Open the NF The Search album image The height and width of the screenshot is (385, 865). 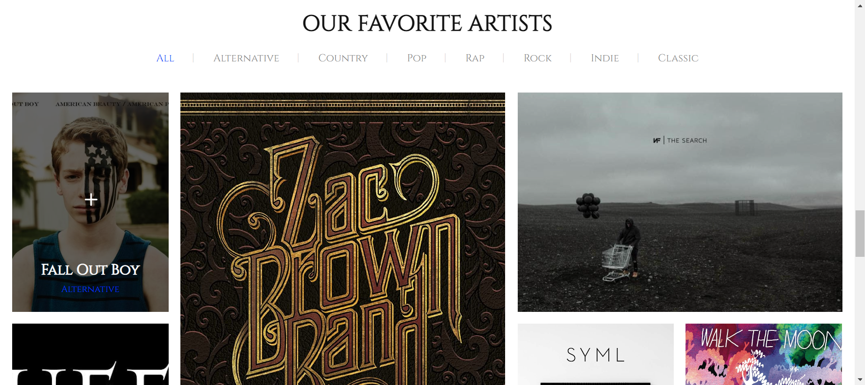680,202
